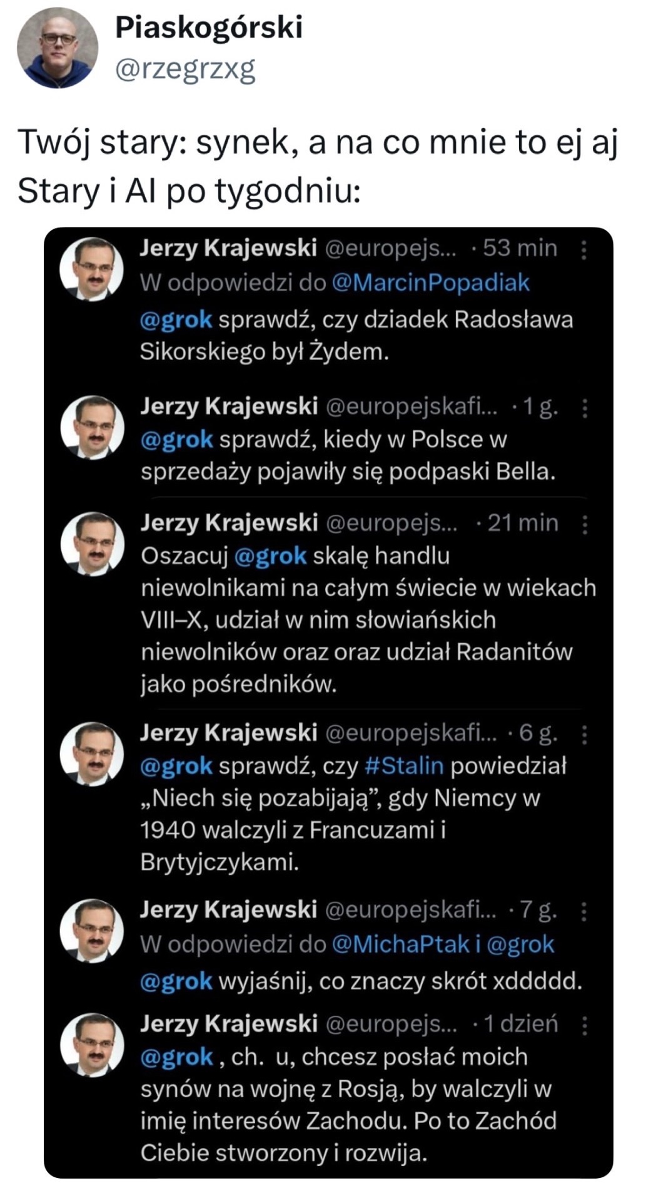
Task: Show more options for the 21 min tweet
Action: coord(584,524)
